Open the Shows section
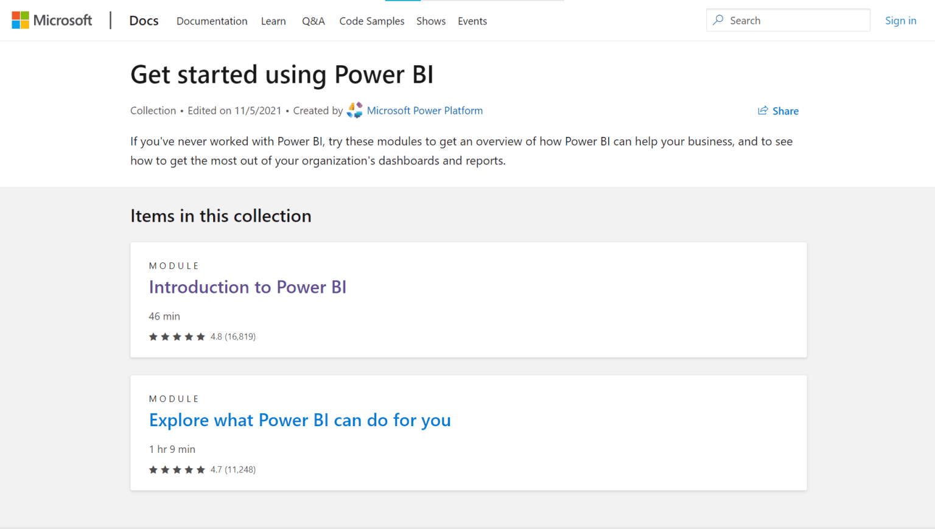Viewport: 935px width, 529px height. tap(431, 21)
